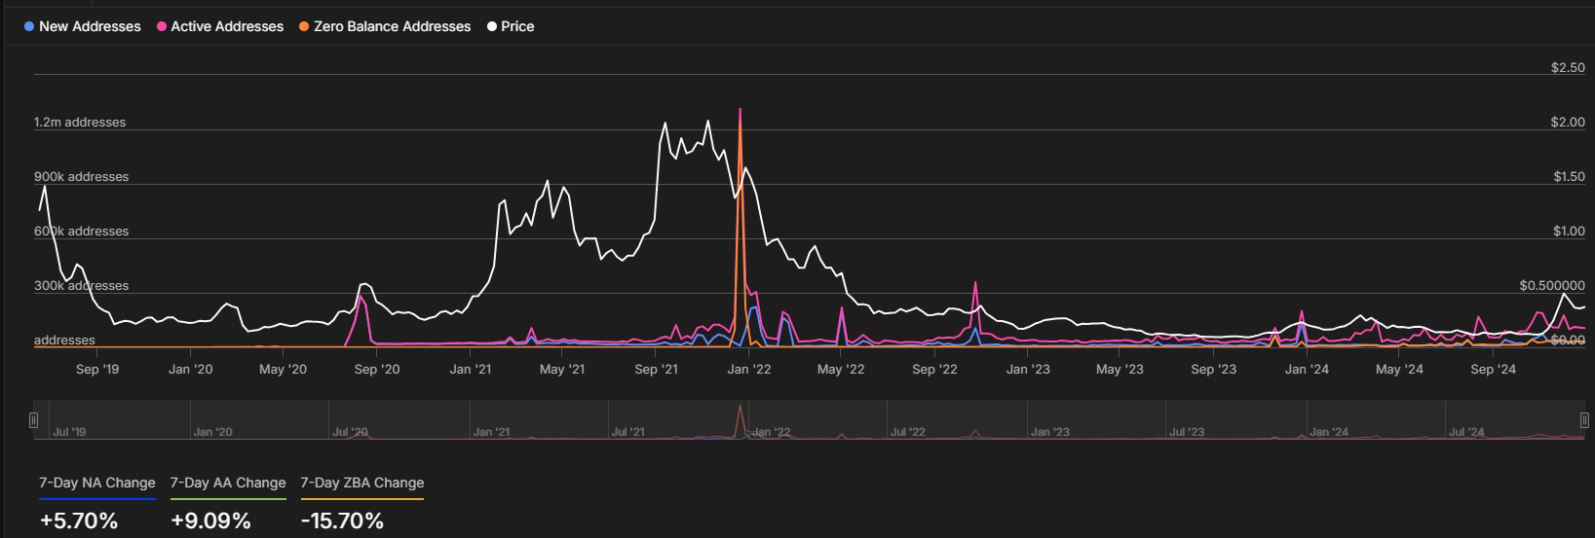Click the $2.00 price axis label
The width and height of the screenshot is (1595, 538).
(1568, 123)
